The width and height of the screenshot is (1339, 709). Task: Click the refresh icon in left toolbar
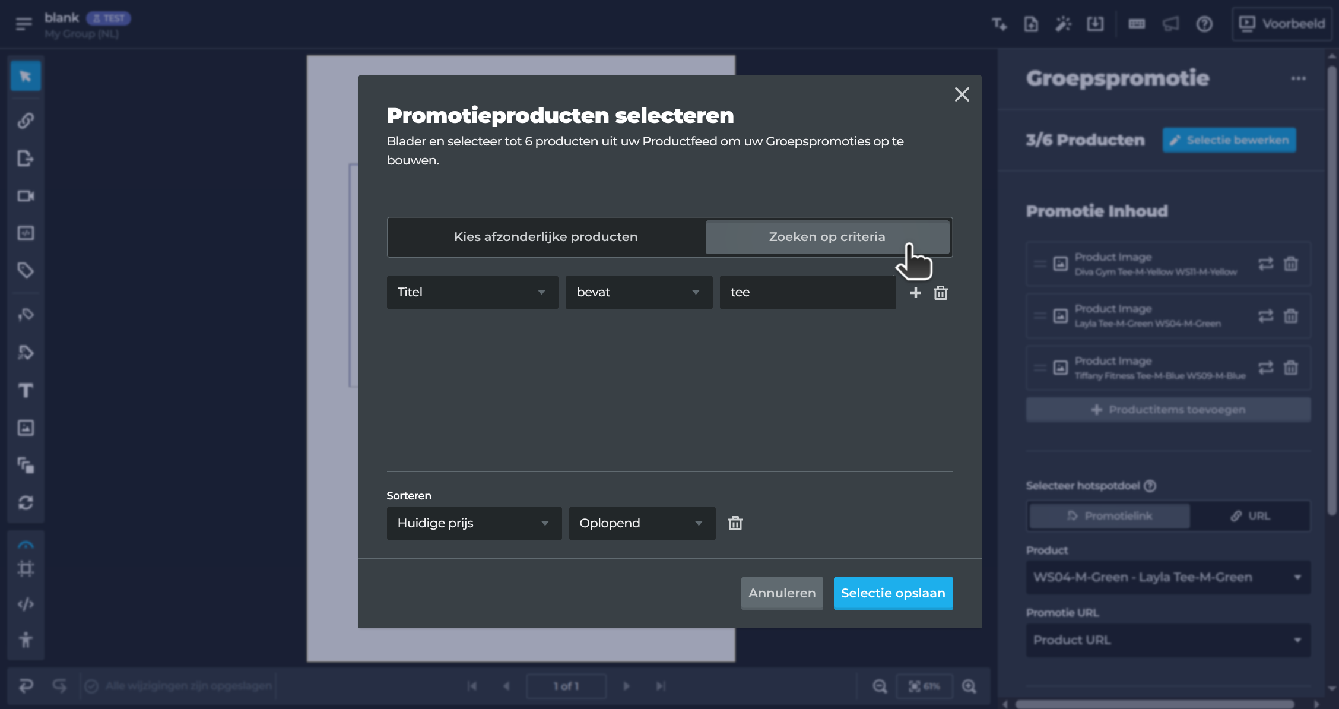pos(26,503)
